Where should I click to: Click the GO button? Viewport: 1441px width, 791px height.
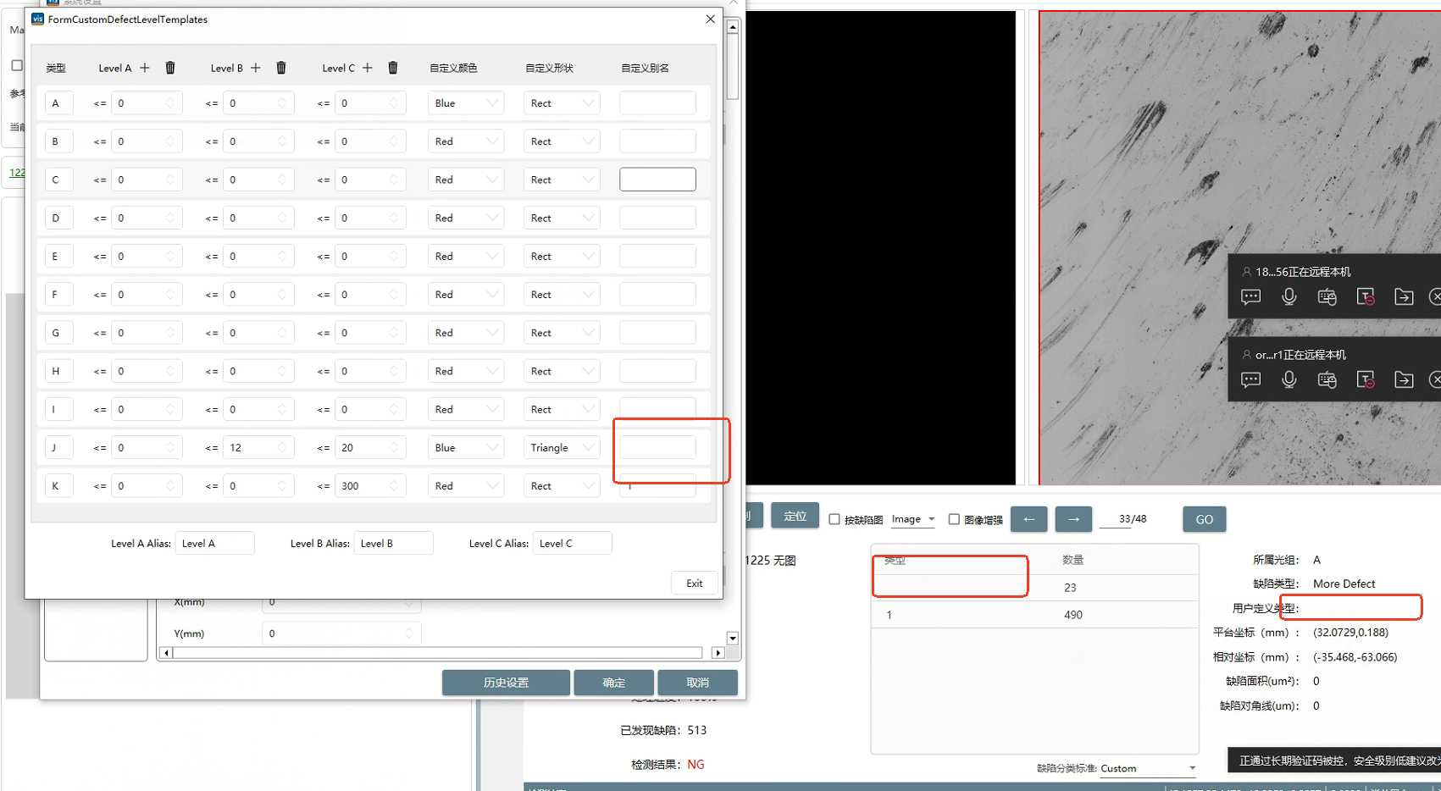click(x=1204, y=519)
